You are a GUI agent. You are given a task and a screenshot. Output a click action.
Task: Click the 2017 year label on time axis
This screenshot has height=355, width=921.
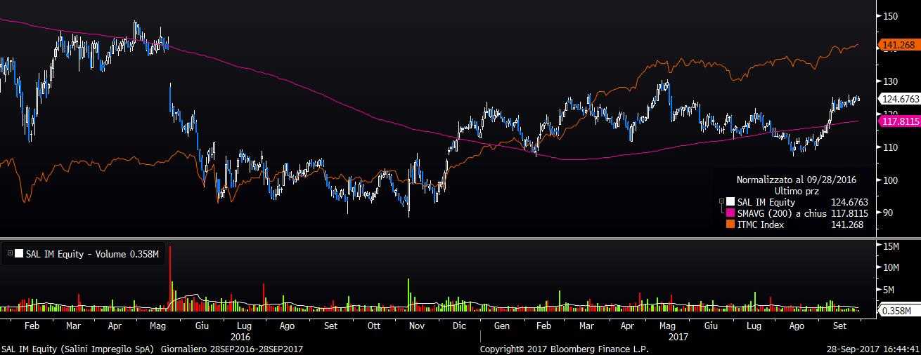[x=678, y=337]
